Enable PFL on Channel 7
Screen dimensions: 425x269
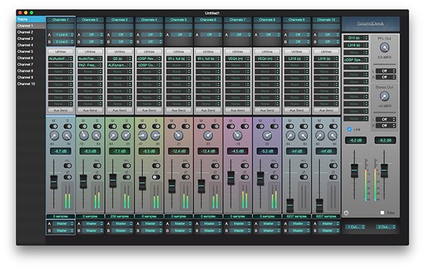[x=245, y=166]
